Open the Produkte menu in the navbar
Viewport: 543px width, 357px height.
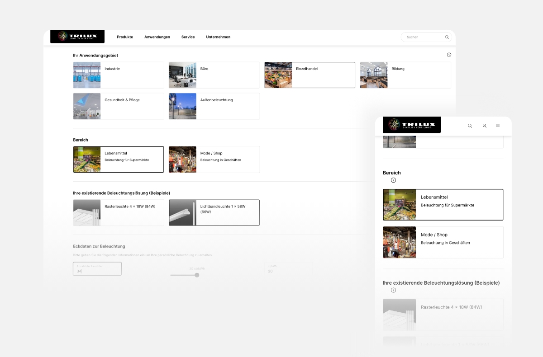point(125,37)
